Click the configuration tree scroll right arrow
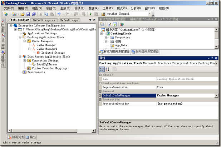Image resolution: width=221 pixels, height=147 pixels. pos(94,131)
